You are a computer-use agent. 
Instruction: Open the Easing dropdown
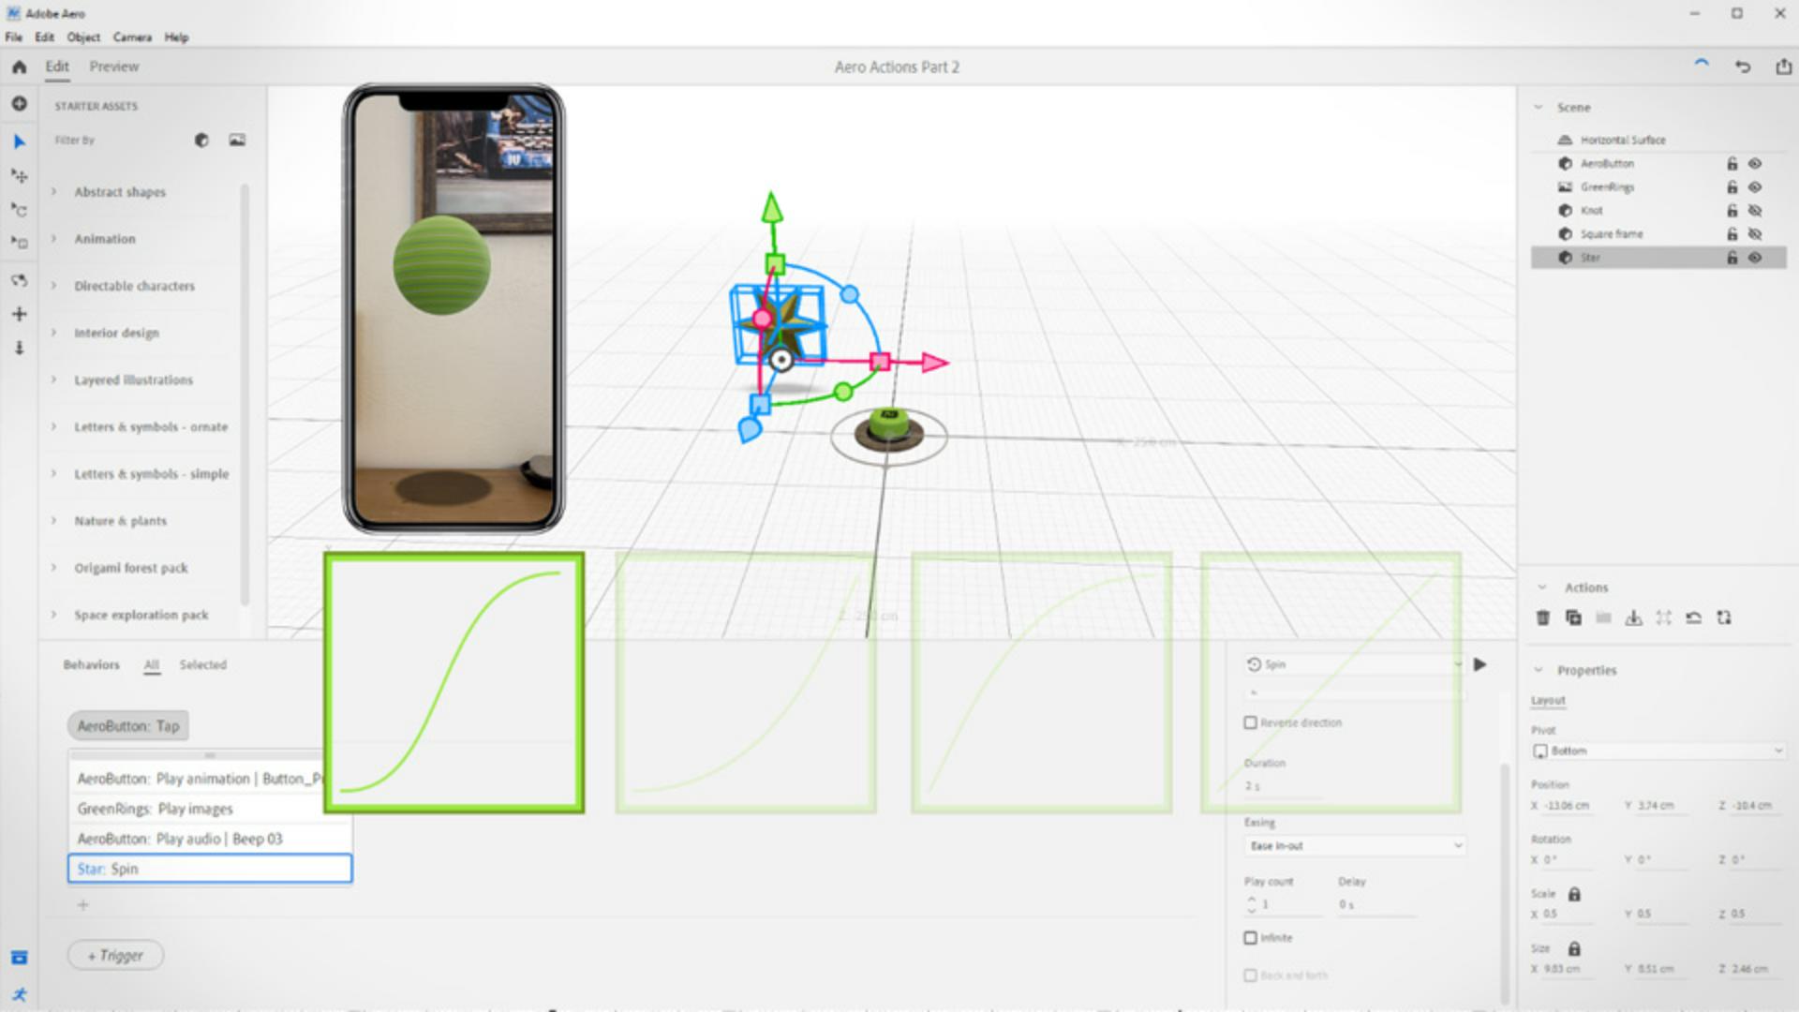(x=1356, y=845)
